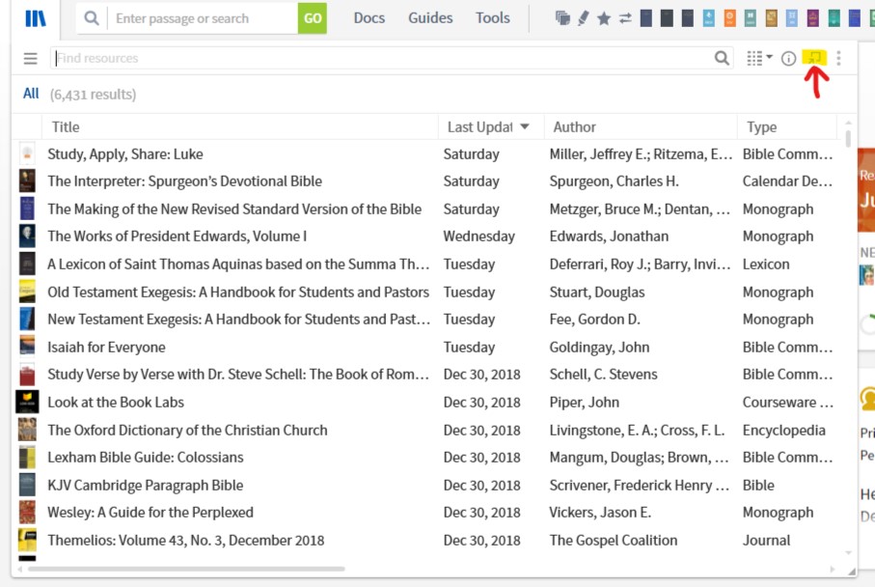Open the first book shortcut on the toolbar
This screenshot has width=875, height=587.
click(x=645, y=18)
